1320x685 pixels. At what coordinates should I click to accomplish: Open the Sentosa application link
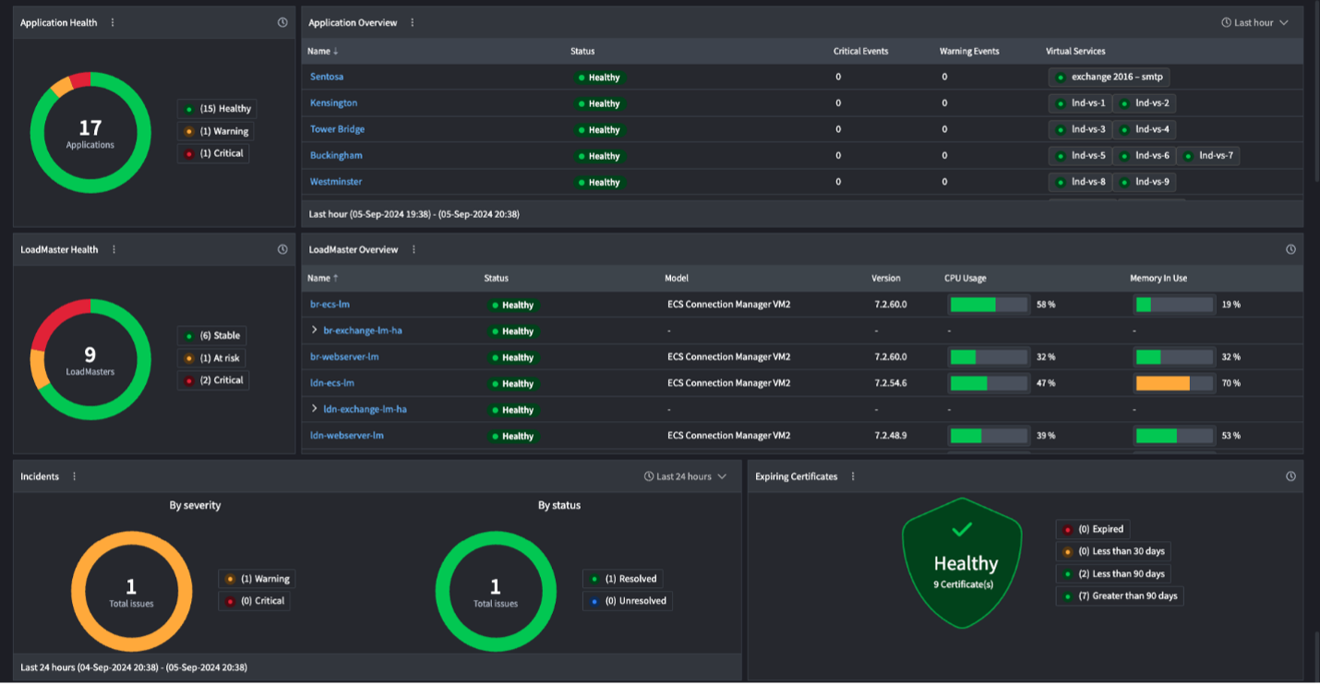point(326,77)
